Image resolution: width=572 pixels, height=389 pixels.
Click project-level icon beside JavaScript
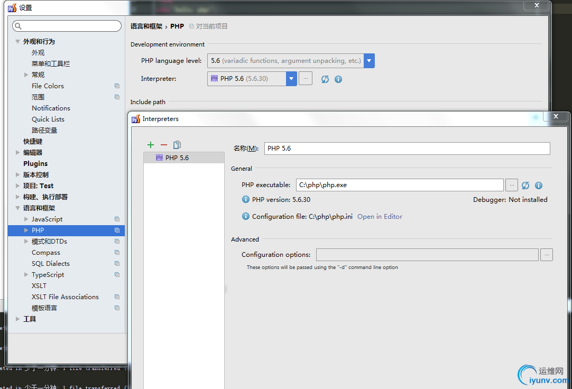[x=117, y=219]
